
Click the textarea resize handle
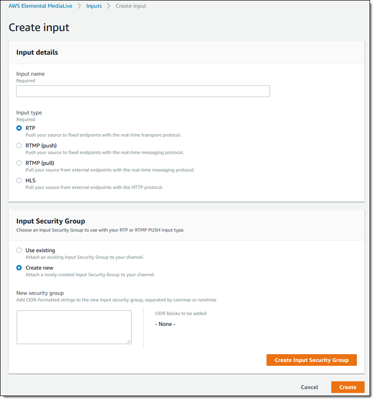pyautogui.click(x=129, y=341)
